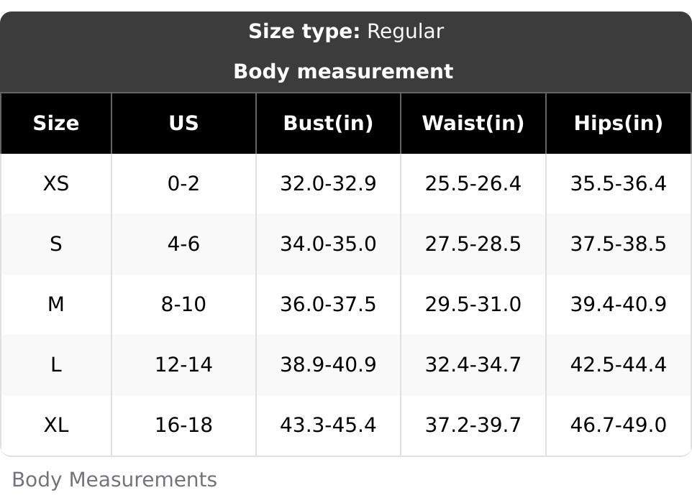Screen dimensions: 692x503
Task: Click the Hips(in) column header
Action: click(619, 123)
